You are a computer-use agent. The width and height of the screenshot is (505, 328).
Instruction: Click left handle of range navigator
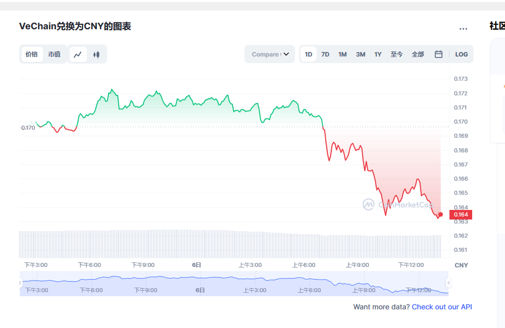point(20,283)
